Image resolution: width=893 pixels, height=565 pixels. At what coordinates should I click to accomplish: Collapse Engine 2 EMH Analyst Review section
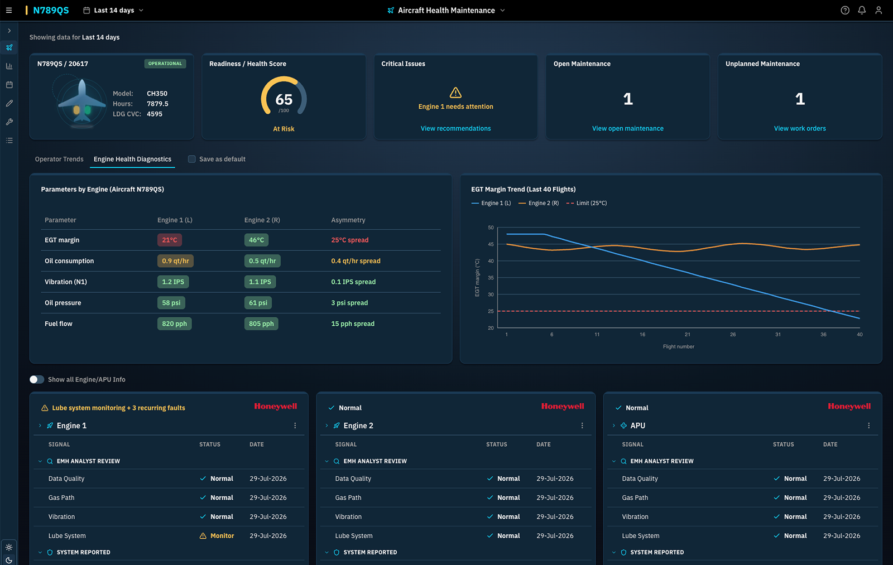327,461
